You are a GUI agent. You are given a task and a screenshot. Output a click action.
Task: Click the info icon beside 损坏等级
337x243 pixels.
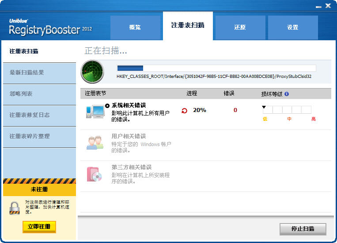tap(287, 94)
